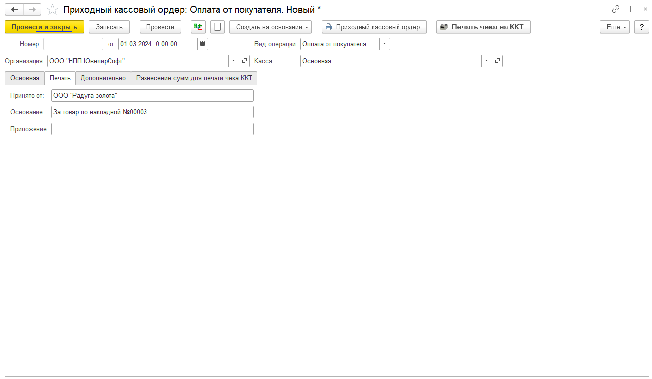Viewport: 652px width, 379px height.
Task: Click the Касса field value Основная
Action: [391, 61]
